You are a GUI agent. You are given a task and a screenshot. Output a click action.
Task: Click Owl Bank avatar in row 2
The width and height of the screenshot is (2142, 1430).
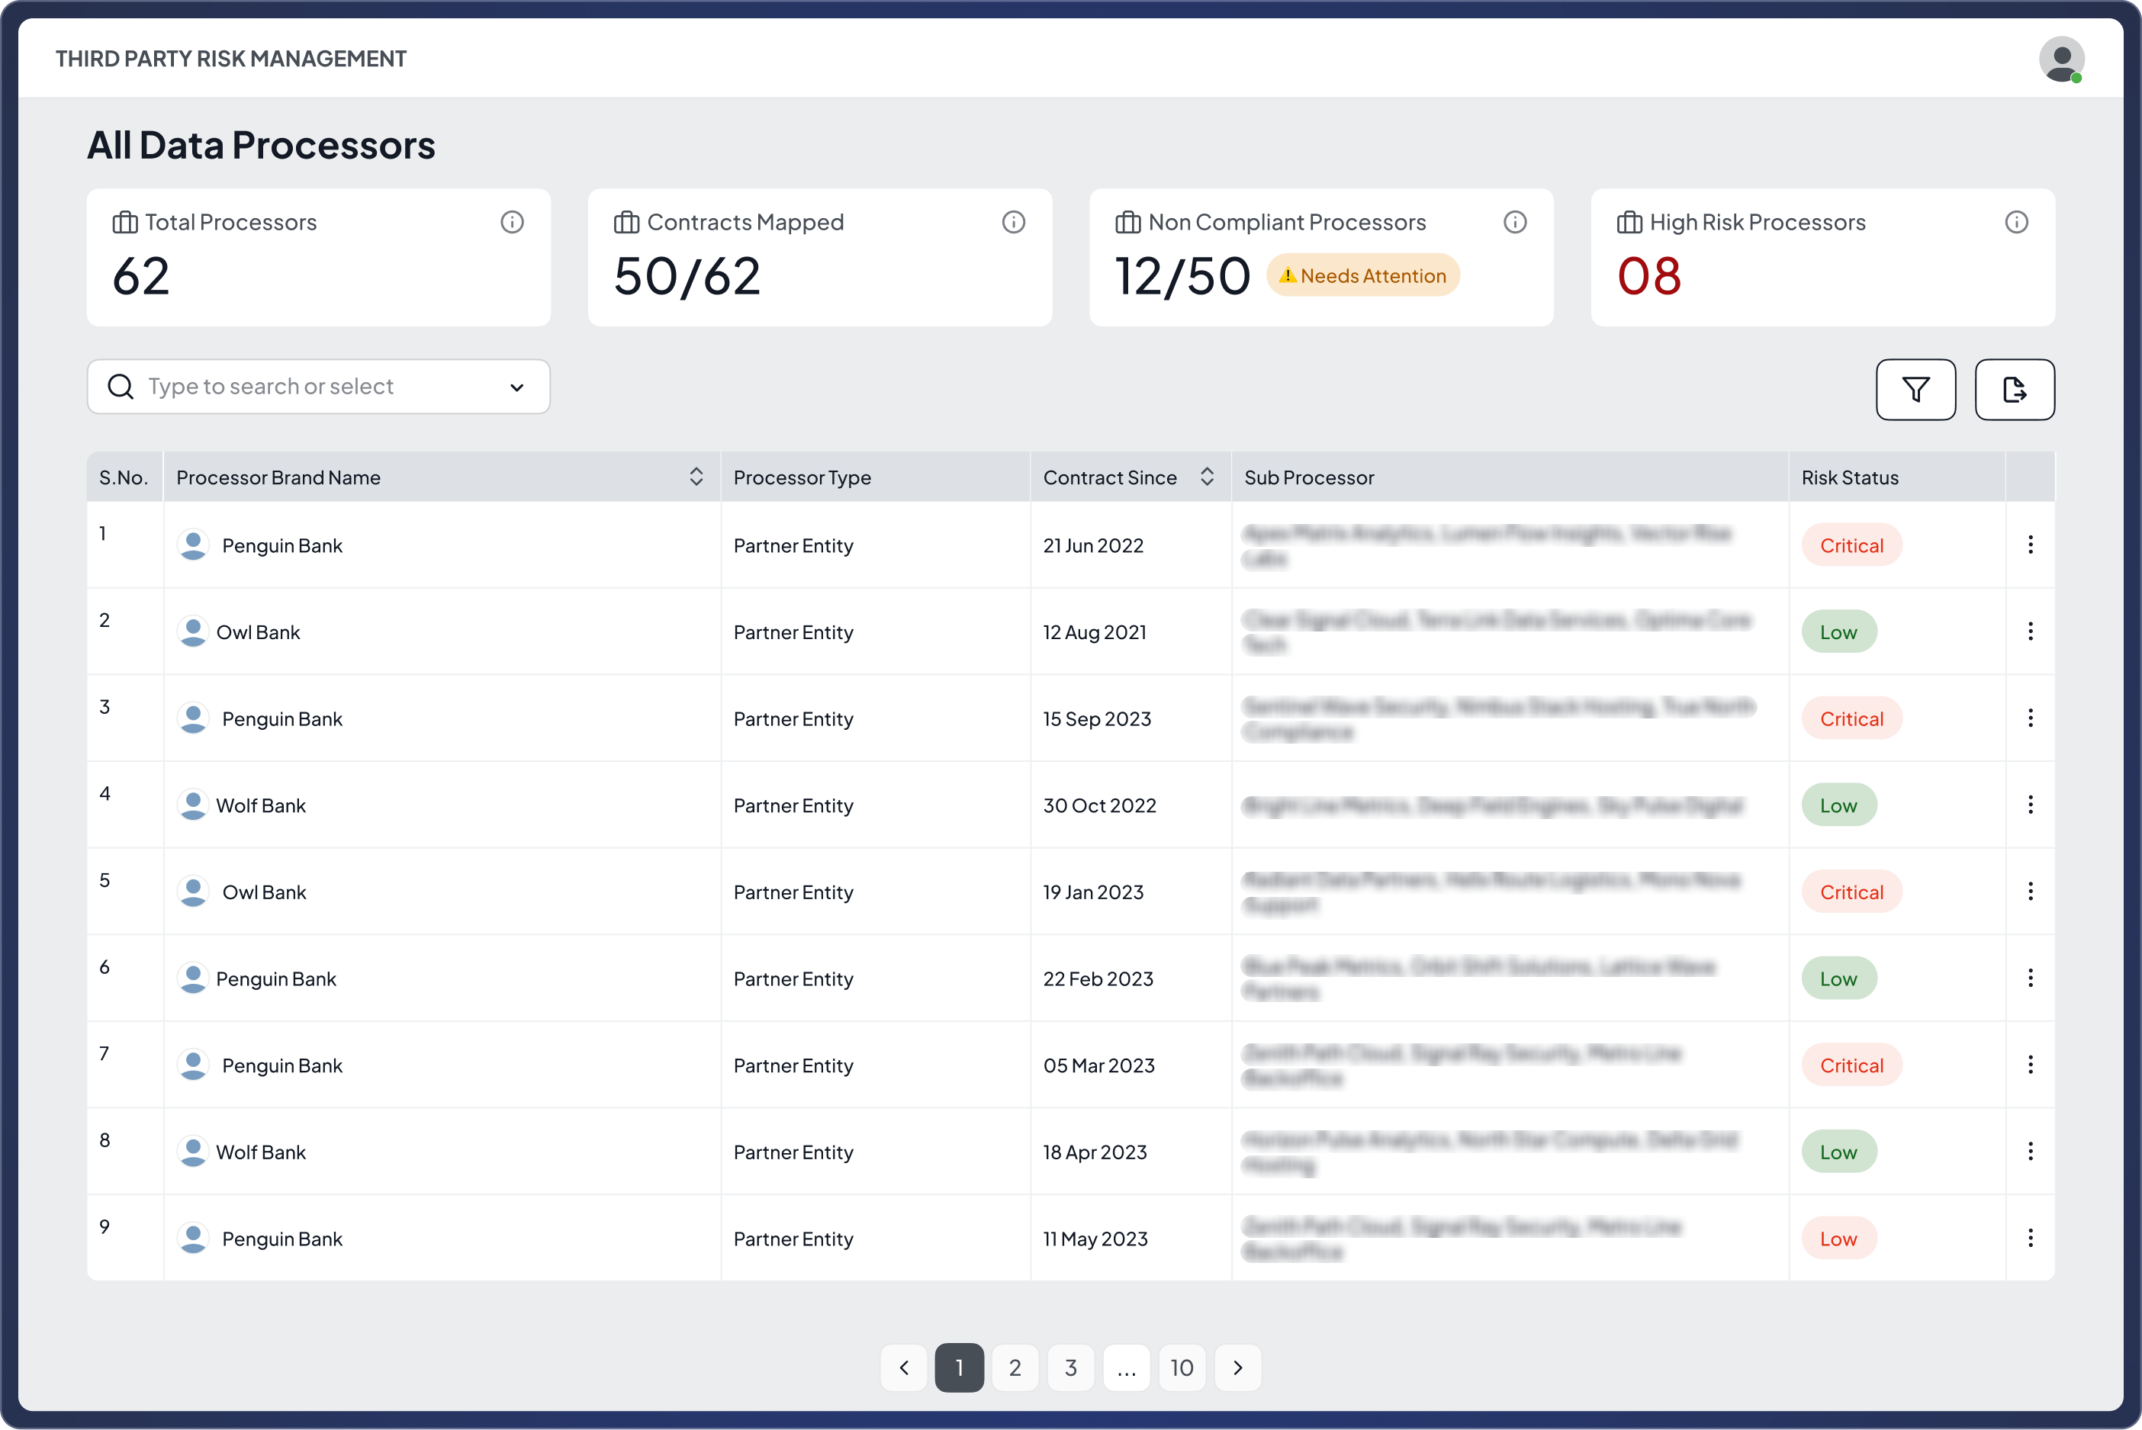point(192,631)
